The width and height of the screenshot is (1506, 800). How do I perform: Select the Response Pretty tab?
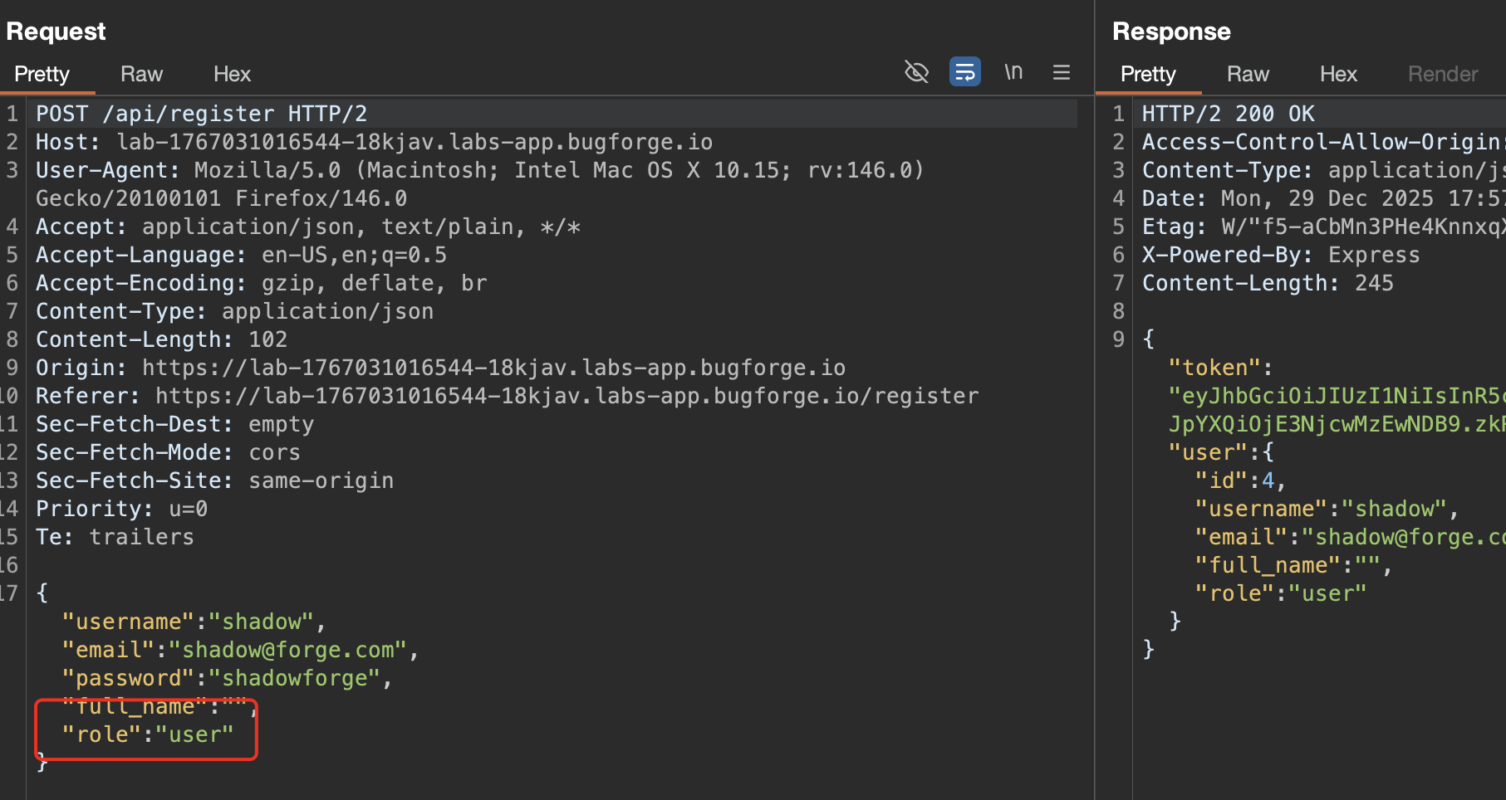click(1148, 75)
